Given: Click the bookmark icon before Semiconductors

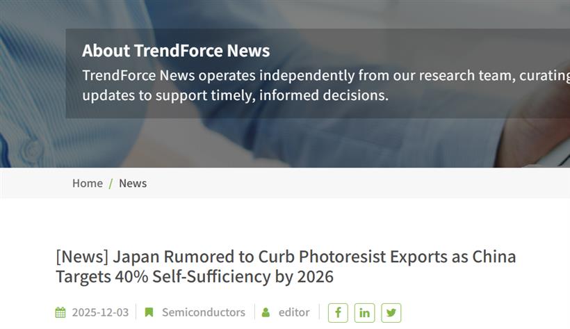Looking at the screenshot, I should click(149, 312).
